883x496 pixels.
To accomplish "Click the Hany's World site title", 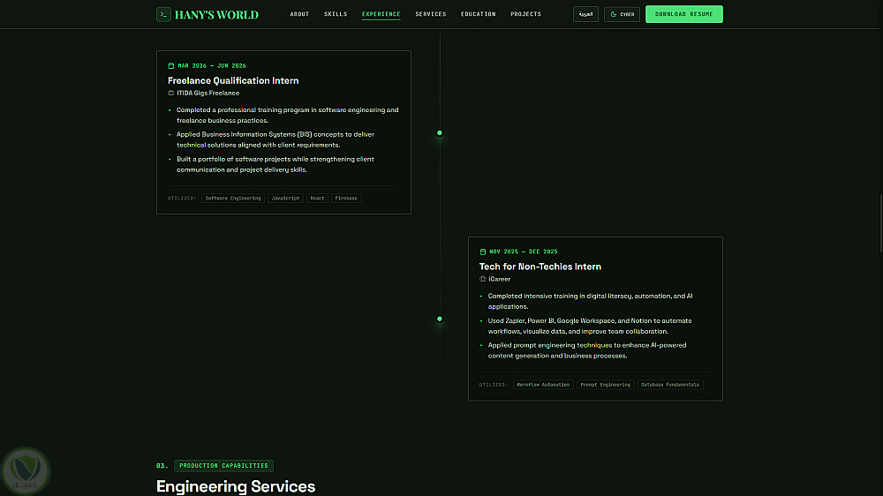I will (x=216, y=15).
